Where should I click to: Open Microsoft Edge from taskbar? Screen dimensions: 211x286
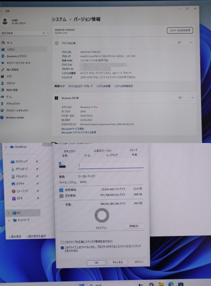[x=171, y=284]
